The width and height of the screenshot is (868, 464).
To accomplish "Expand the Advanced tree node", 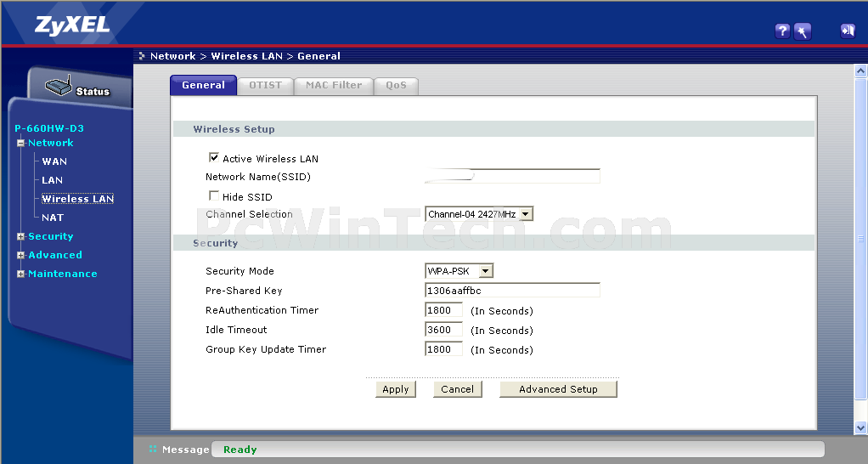I will coord(21,255).
